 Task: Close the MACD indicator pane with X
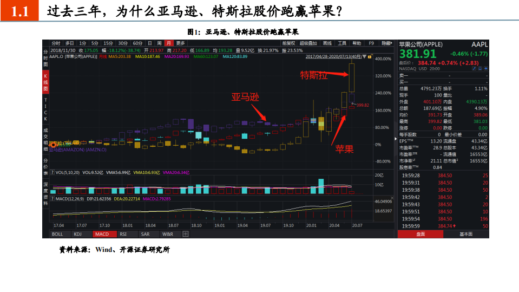(392, 198)
